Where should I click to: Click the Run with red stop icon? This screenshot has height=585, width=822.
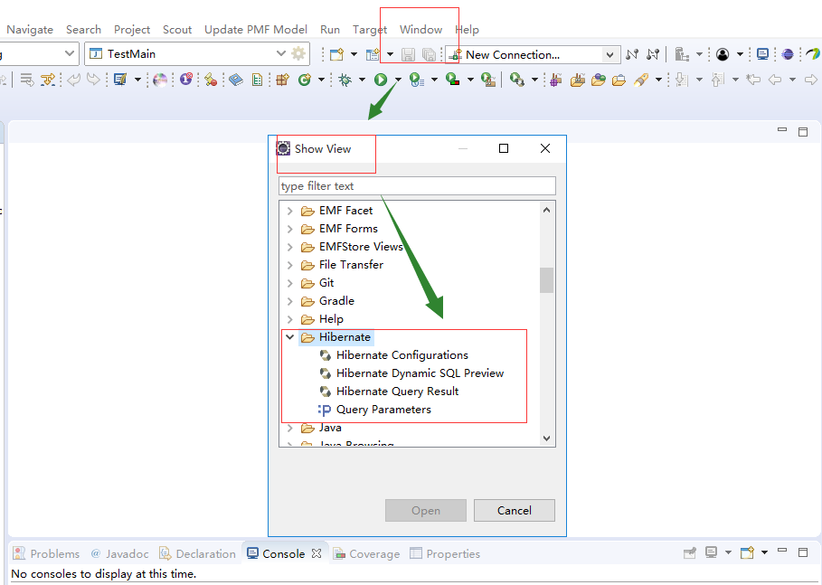(x=452, y=80)
